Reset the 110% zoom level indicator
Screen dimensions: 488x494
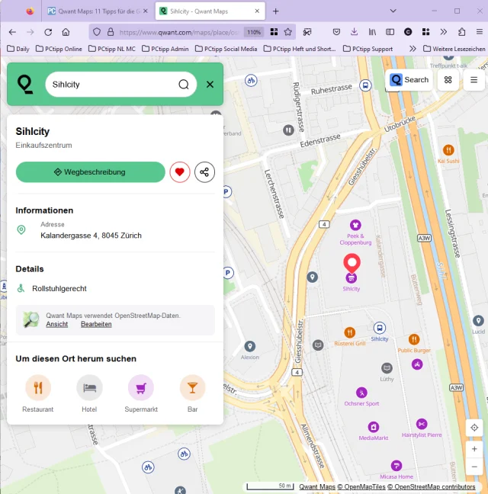[254, 32]
